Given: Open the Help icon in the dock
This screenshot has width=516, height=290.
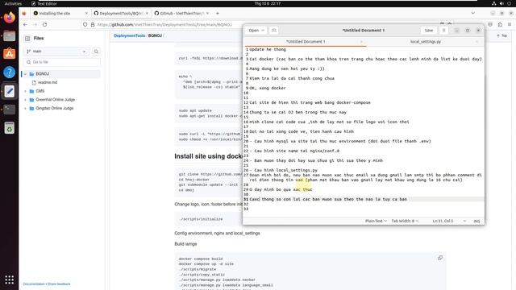Looking at the screenshot, I should pos(9,72).
